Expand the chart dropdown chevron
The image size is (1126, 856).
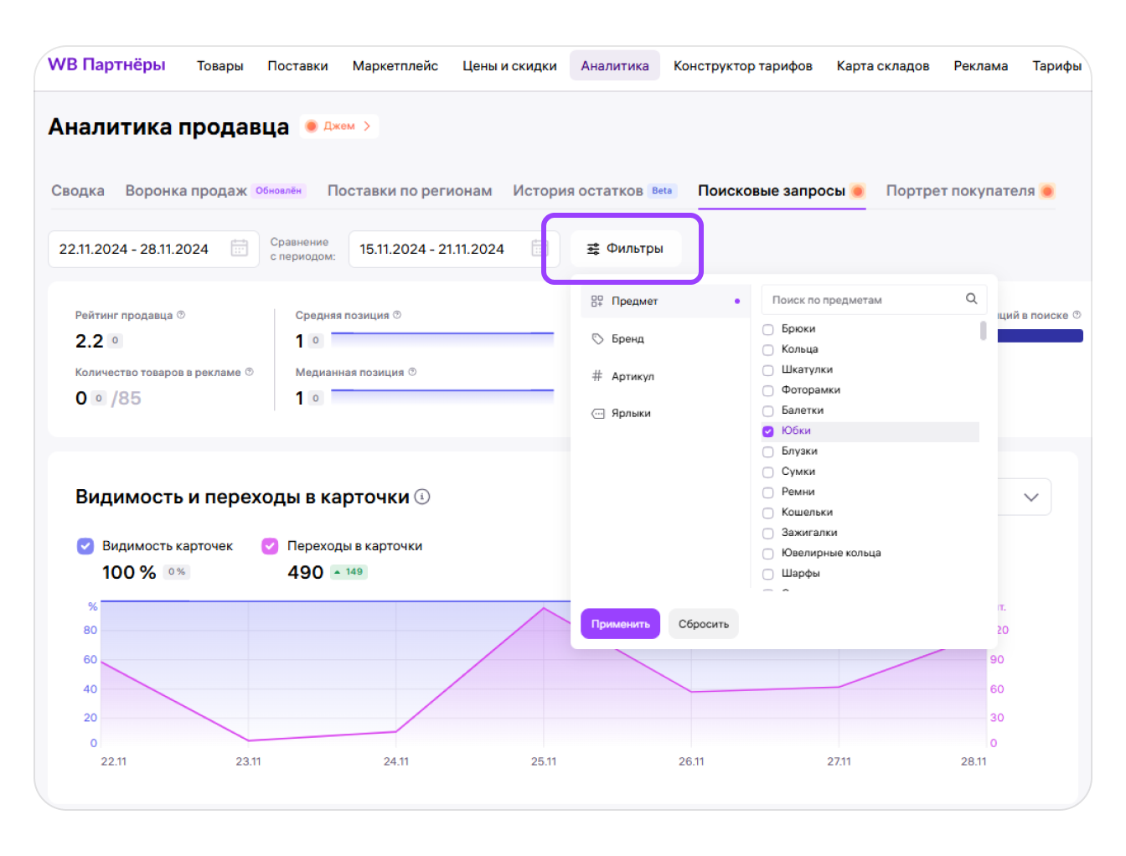(x=1030, y=498)
